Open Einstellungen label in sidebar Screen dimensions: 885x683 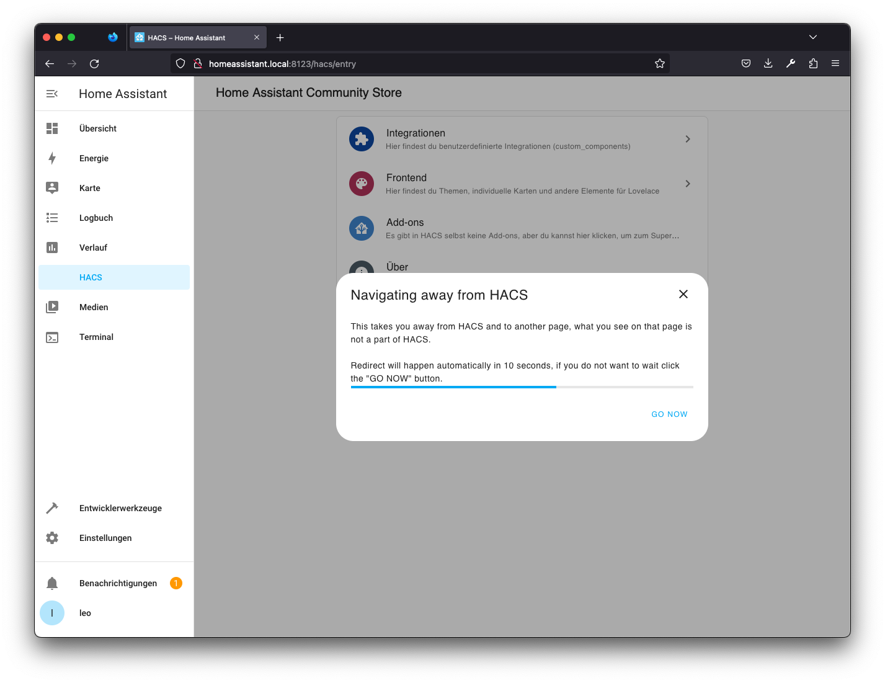point(105,538)
